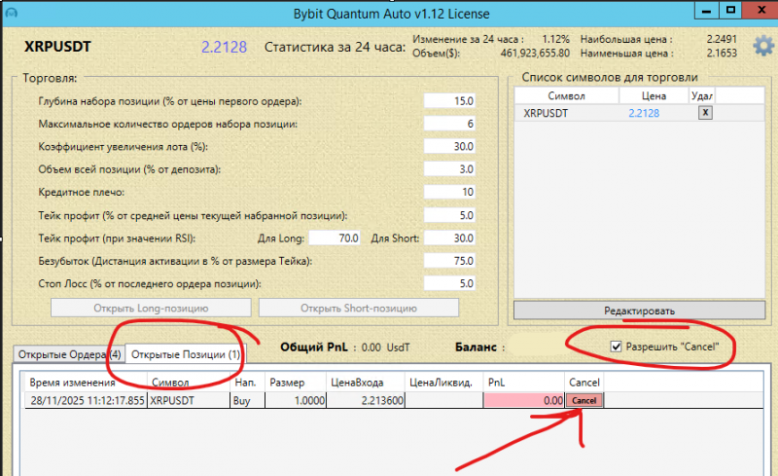Click the Цена column header
Image resolution: width=778 pixels, height=476 pixels.
tap(654, 95)
